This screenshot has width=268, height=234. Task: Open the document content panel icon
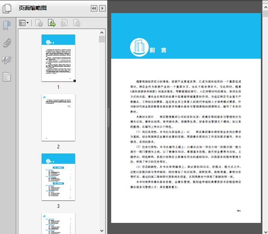click(7, 77)
